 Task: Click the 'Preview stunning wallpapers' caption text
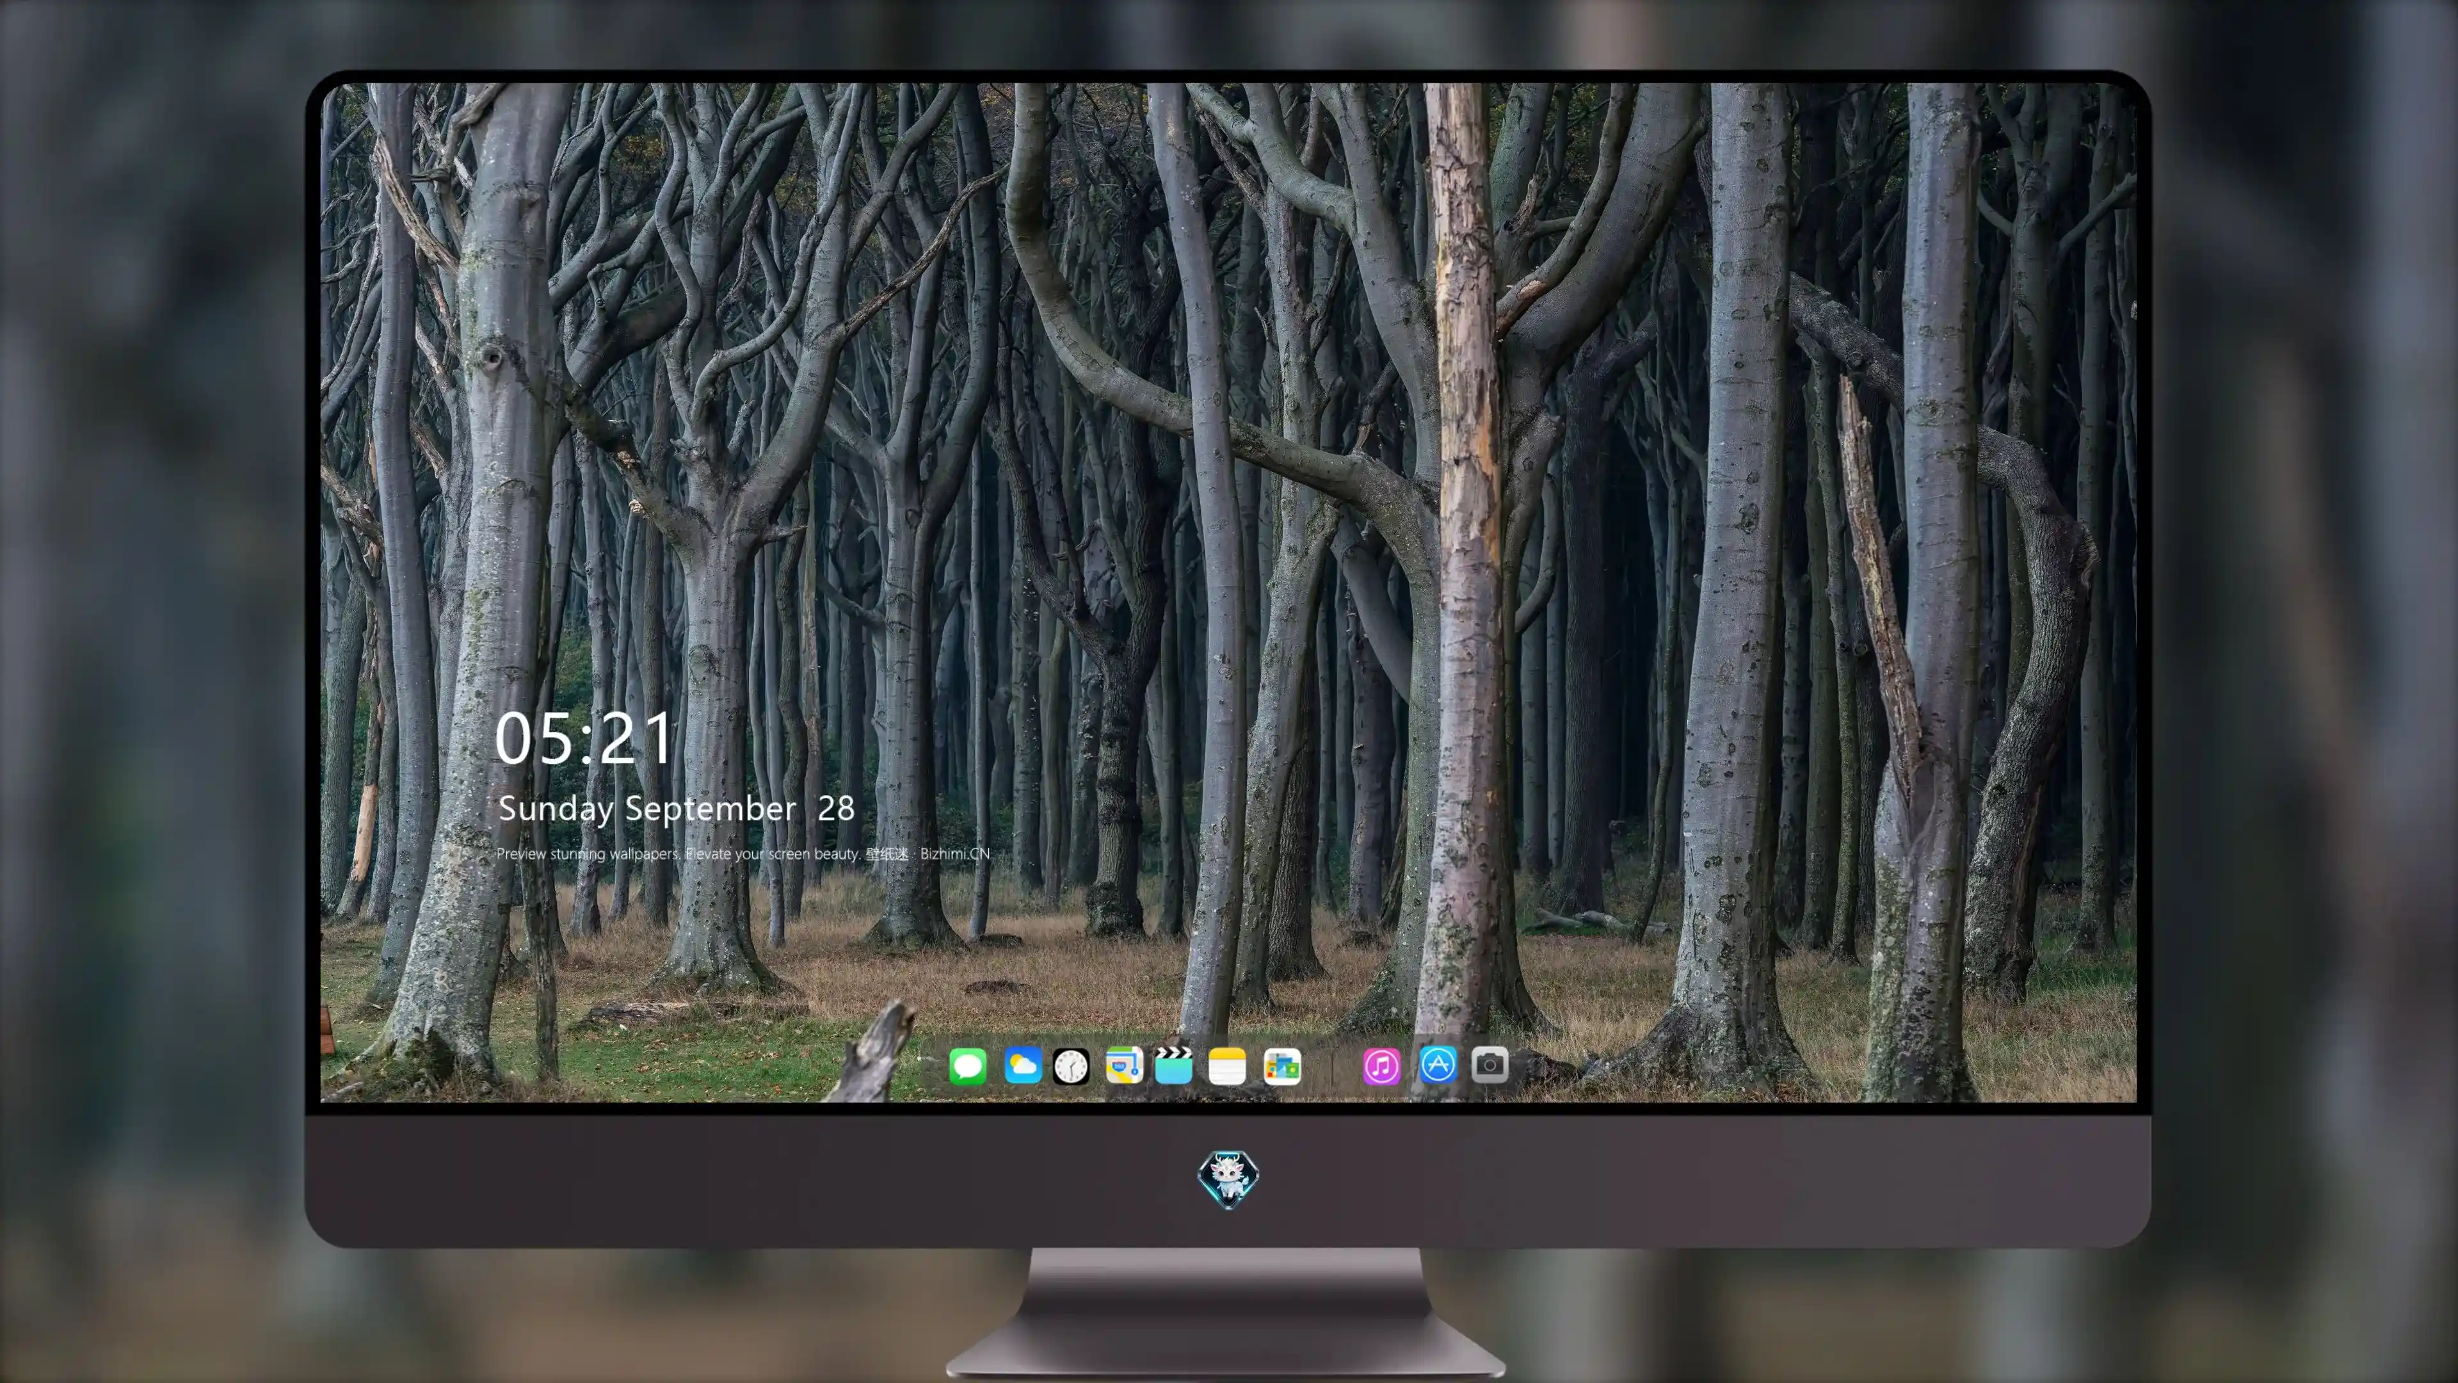click(743, 853)
